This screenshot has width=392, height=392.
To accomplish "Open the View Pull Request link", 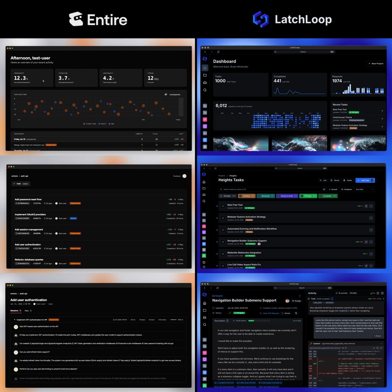I will tap(271, 313).
